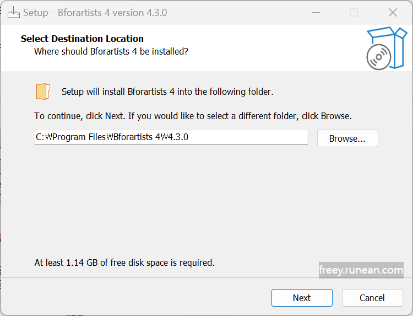This screenshot has height=316, width=413.
Task: Click the installer box and disc icon
Action: [387, 48]
